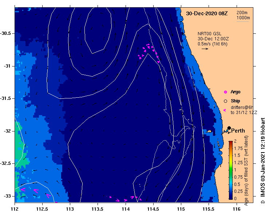Click the IMOS copyright timestamp text
Image resolution: width=269 pixels, height=215 pixels.
263,161
